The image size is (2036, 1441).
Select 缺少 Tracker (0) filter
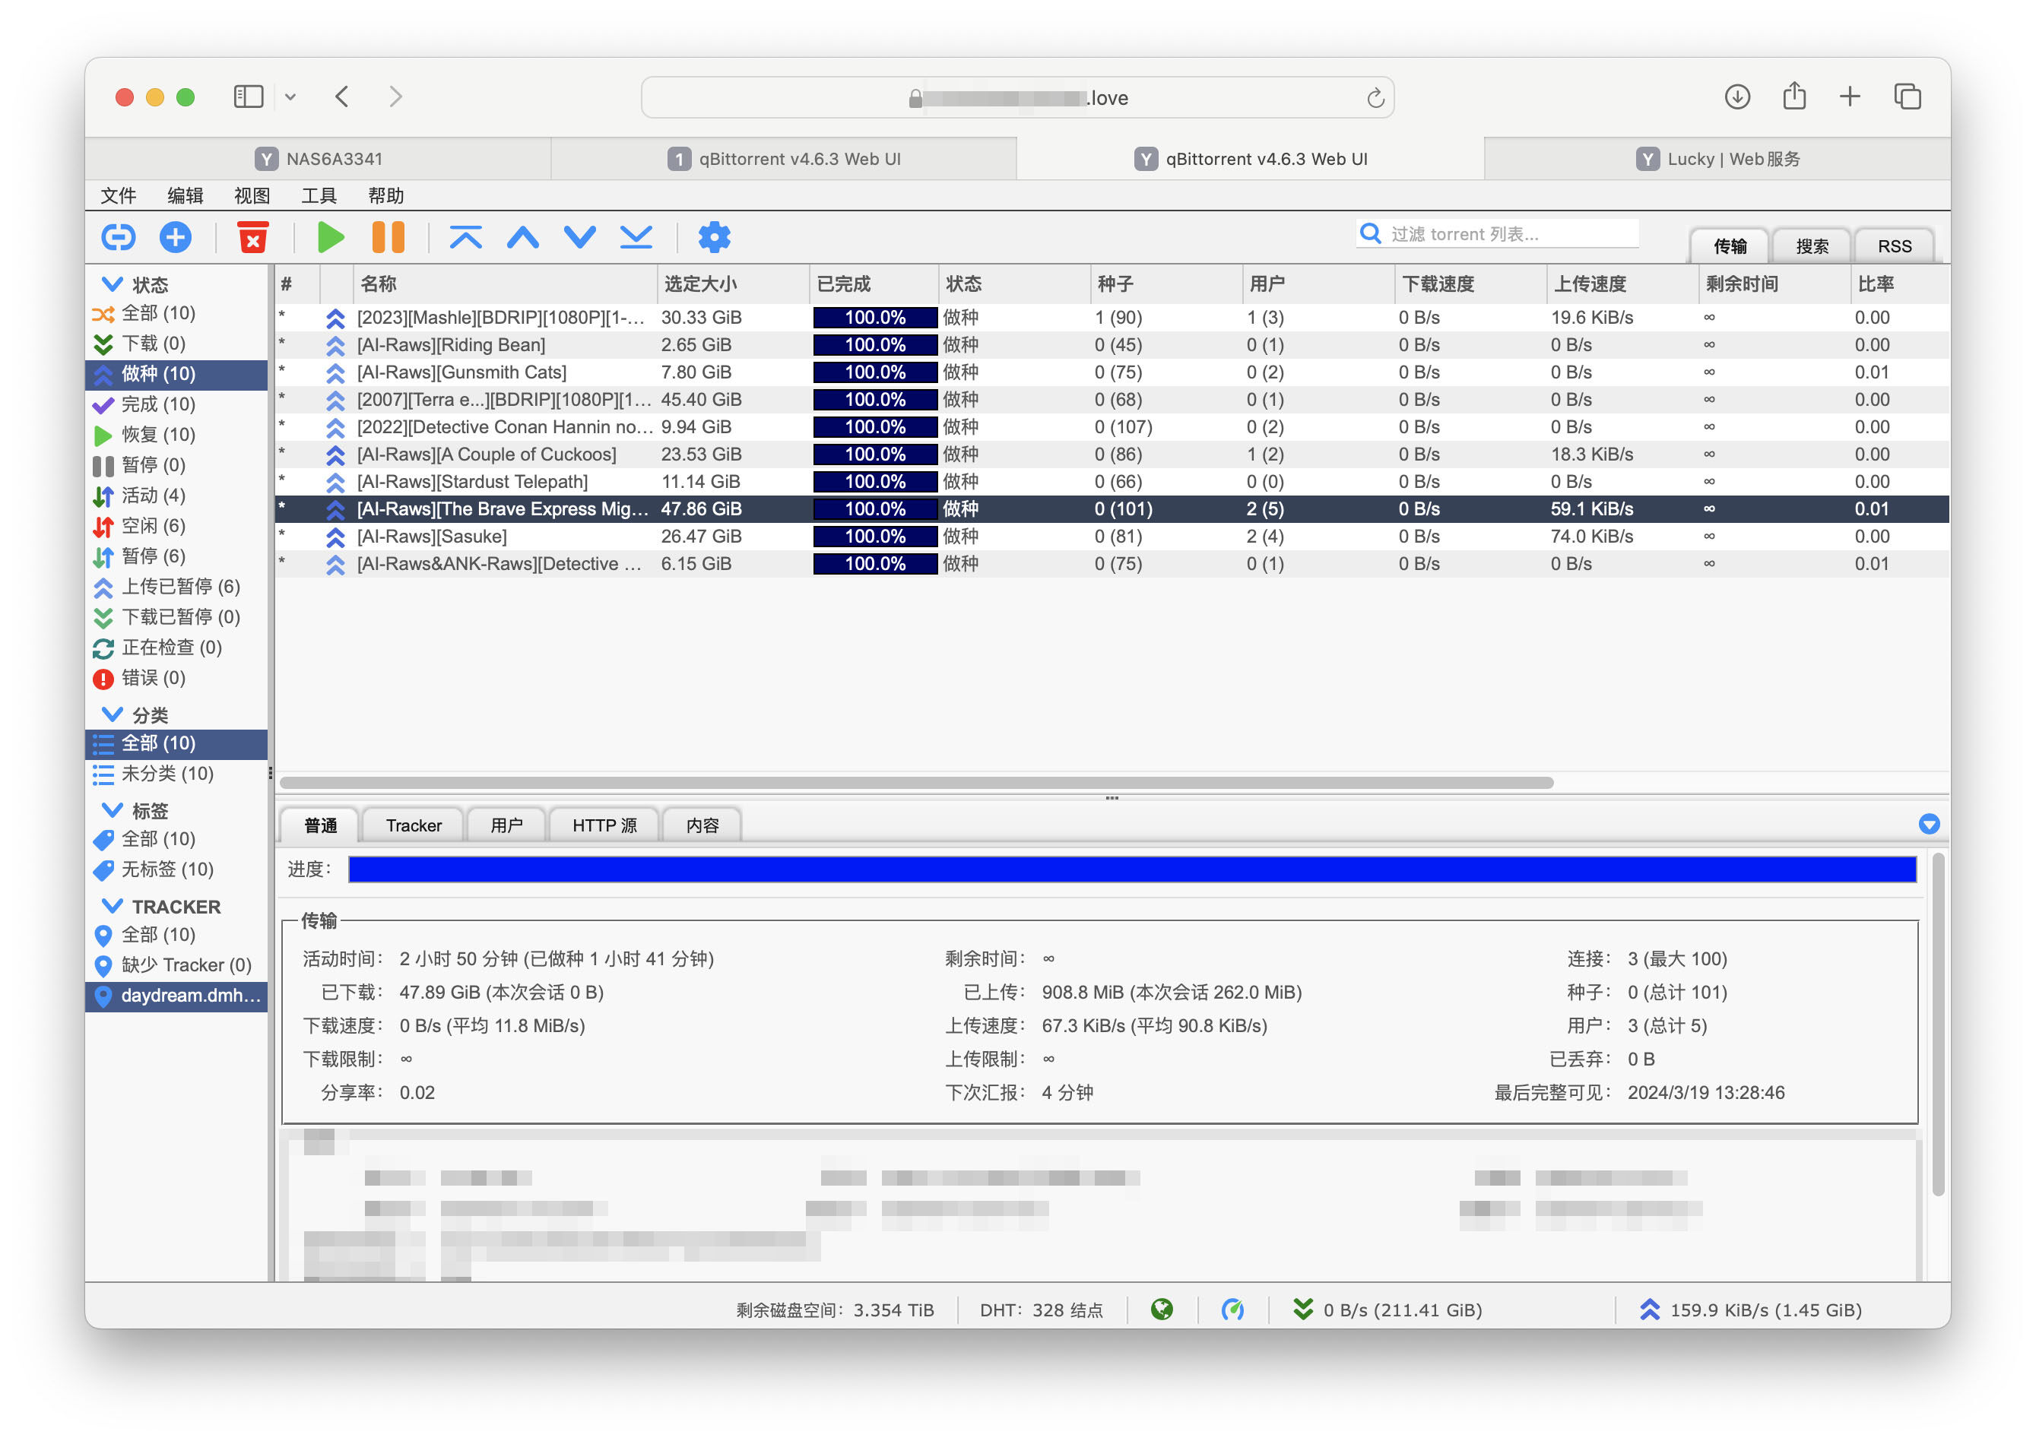point(176,965)
